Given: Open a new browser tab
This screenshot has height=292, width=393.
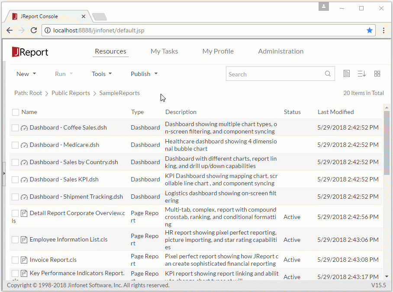Looking at the screenshot, I should pyautogui.click(x=100, y=17).
